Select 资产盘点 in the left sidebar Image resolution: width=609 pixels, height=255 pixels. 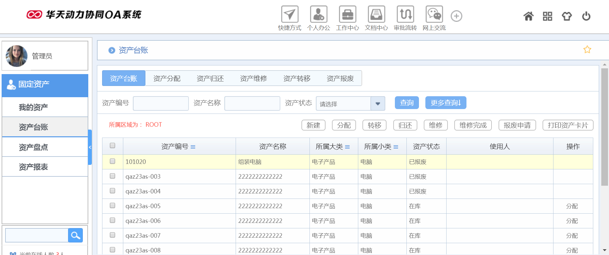(33, 147)
